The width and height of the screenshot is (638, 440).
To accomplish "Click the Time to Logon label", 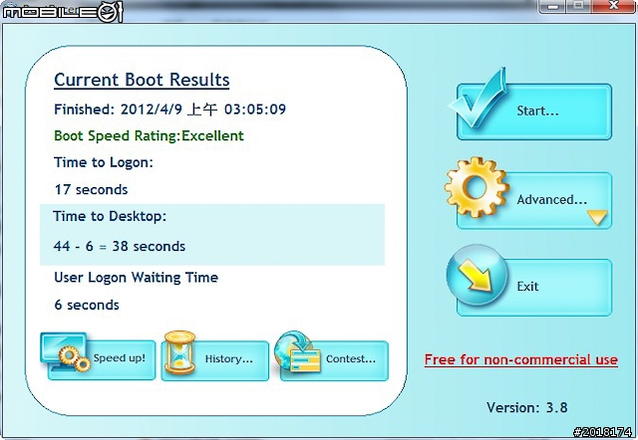I will point(104,162).
